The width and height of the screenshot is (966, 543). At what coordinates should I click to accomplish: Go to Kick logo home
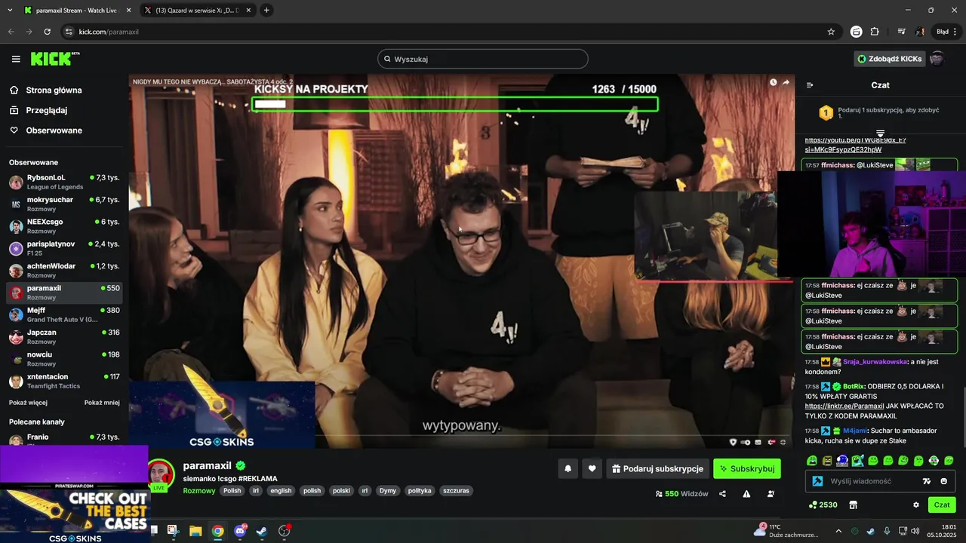coord(54,59)
